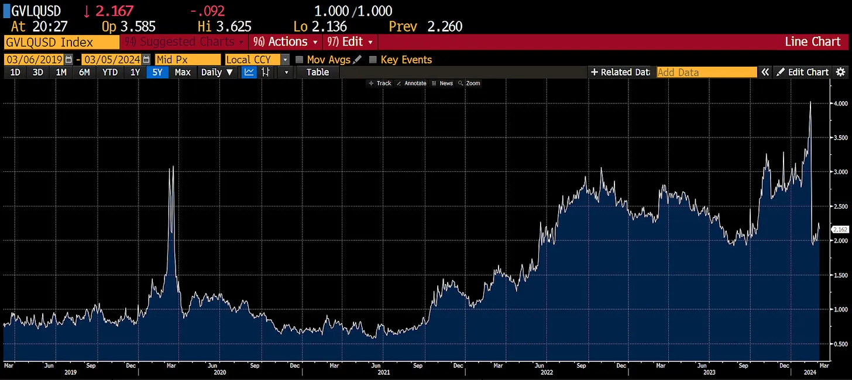This screenshot has height=380, width=852.
Task: Select the 5Y time range
Action: point(158,72)
